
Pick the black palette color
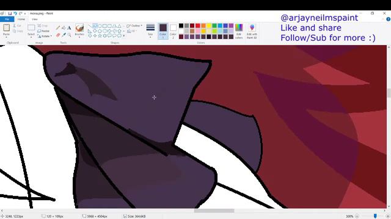[181, 26]
